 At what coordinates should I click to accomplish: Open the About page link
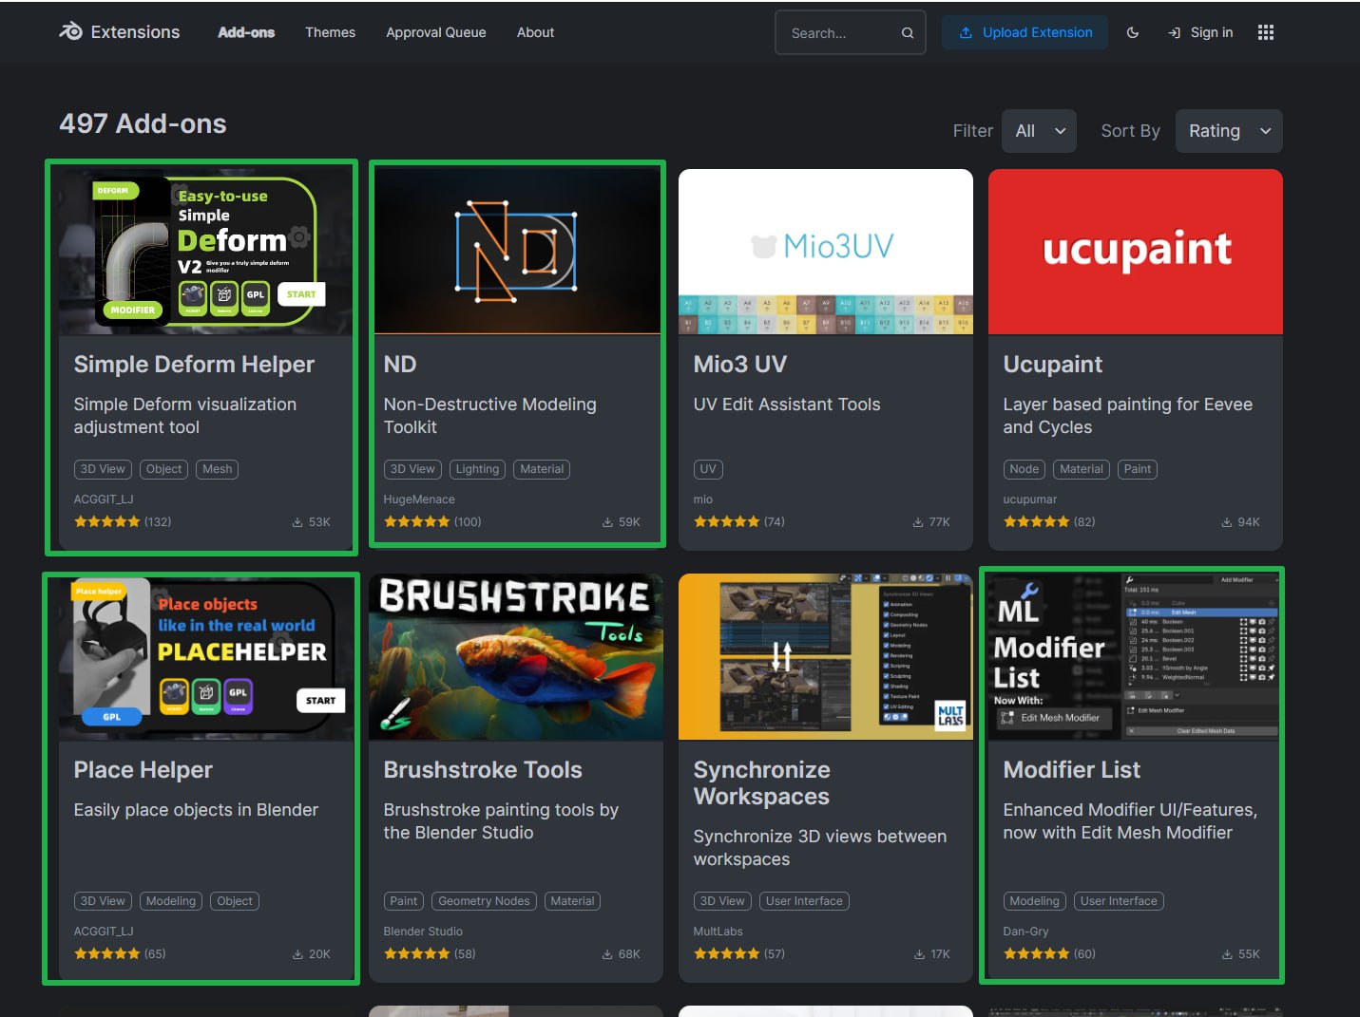coord(535,32)
